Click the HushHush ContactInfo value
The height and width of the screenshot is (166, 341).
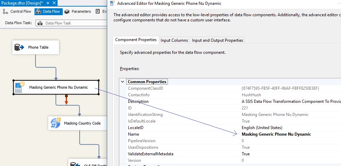(251, 95)
